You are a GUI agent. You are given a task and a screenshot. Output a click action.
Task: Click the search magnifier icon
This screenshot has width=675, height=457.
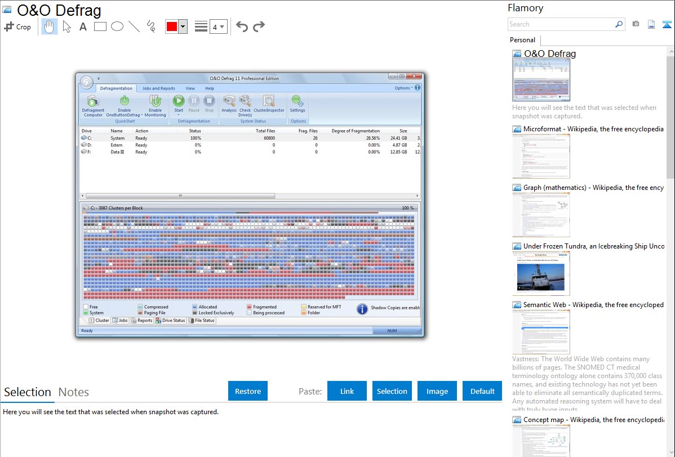pos(619,24)
